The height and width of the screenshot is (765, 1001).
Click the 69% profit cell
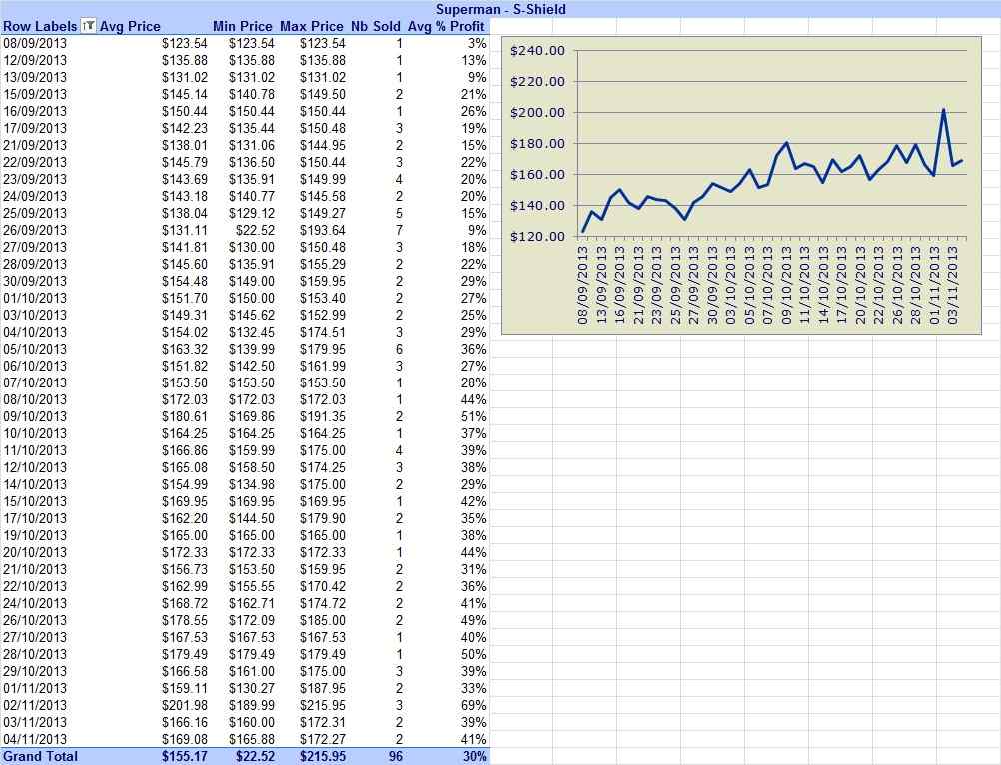click(x=474, y=705)
